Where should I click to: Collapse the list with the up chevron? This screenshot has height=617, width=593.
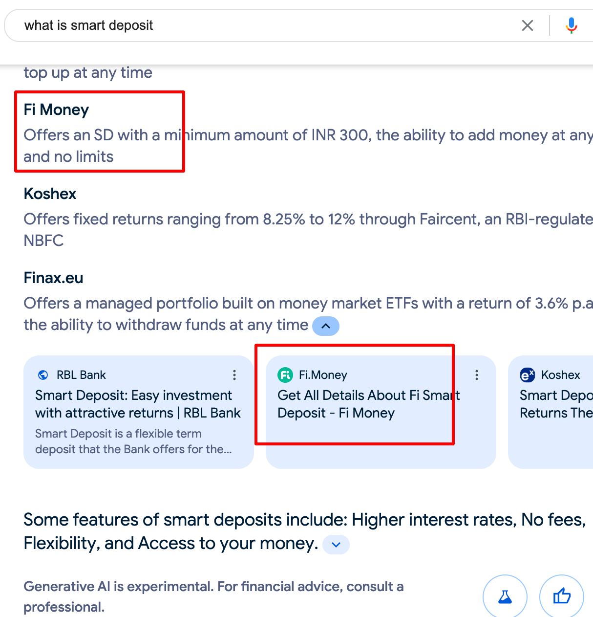tap(326, 326)
